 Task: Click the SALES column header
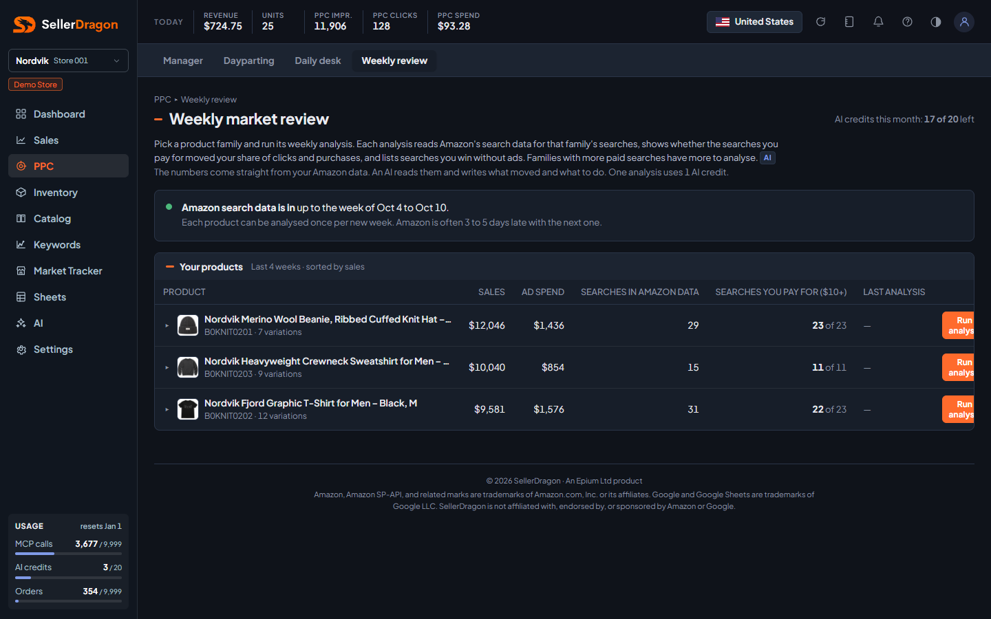pyautogui.click(x=491, y=292)
